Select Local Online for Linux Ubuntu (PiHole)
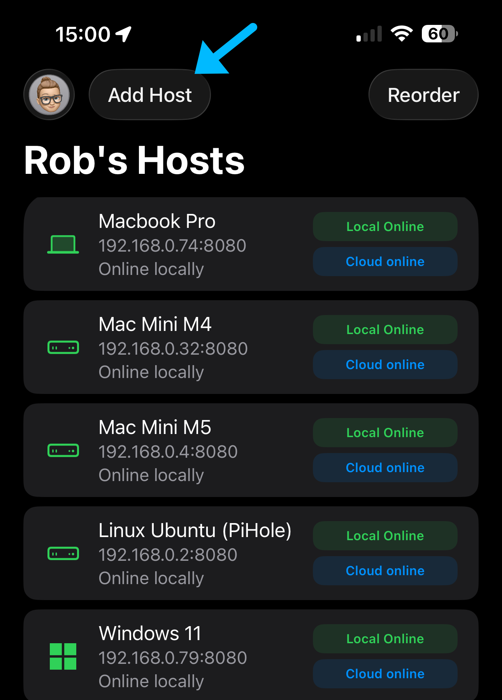The image size is (502, 700). tap(385, 535)
